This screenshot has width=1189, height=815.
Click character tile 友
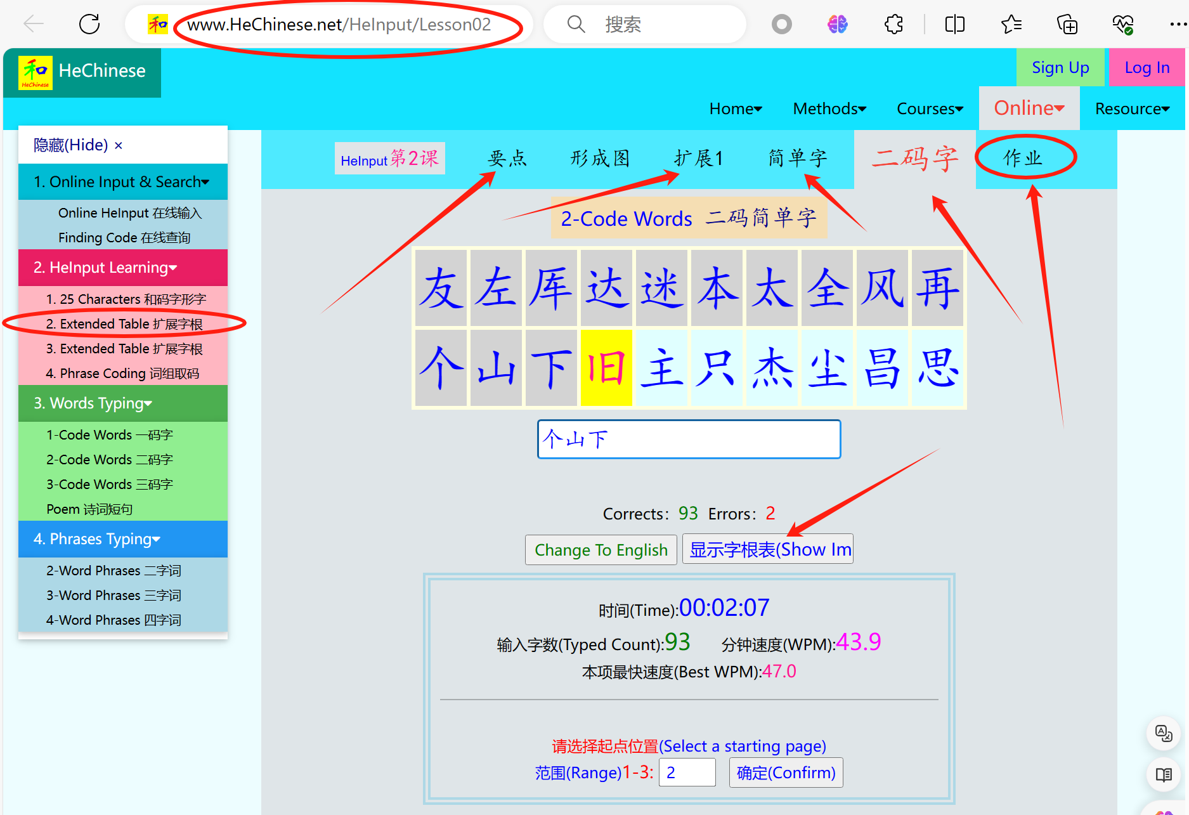(x=441, y=288)
